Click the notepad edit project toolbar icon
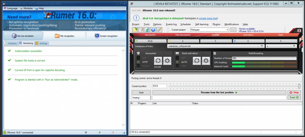This screenshot has width=305, height=137. tap(141, 30)
